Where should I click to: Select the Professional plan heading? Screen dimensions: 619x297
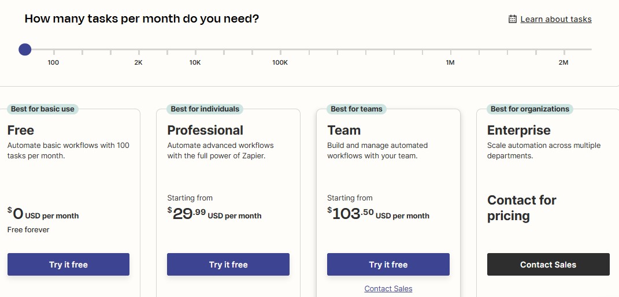click(x=205, y=130)
